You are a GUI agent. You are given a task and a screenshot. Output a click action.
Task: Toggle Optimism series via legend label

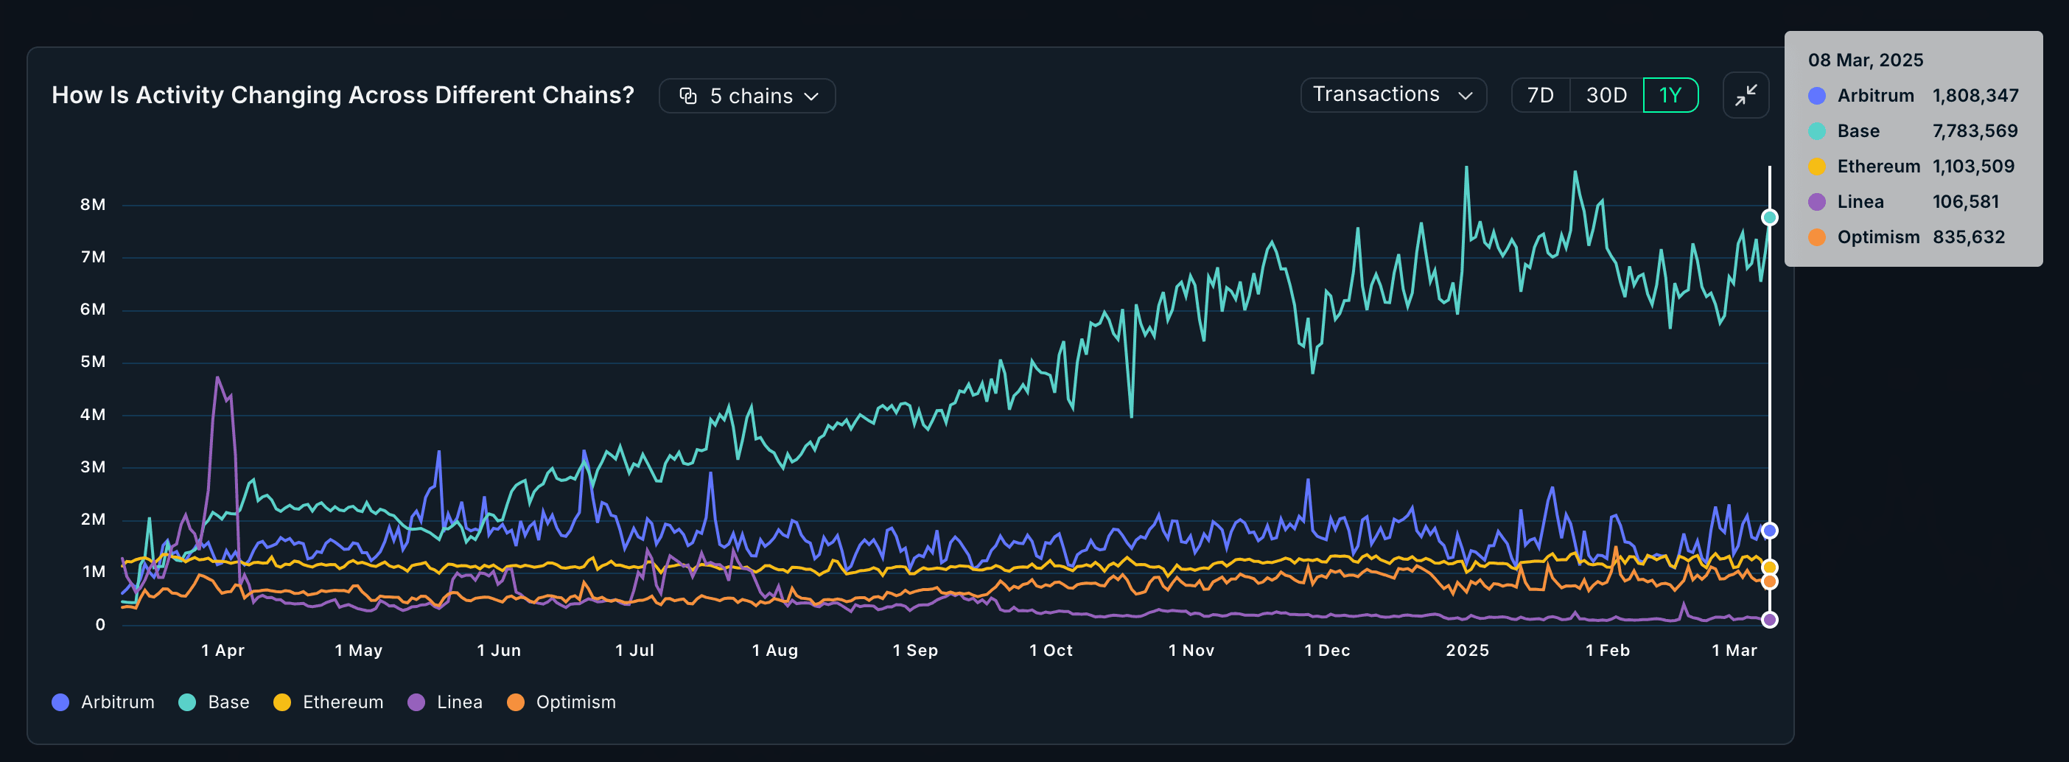click(575, 702)
